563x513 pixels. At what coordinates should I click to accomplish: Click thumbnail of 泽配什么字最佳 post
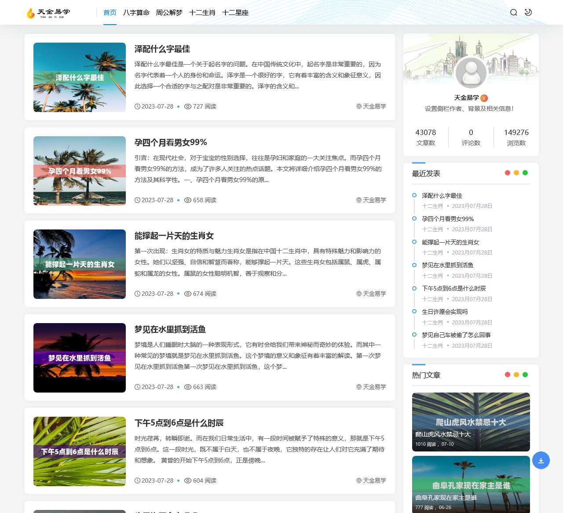pos(80,77)
